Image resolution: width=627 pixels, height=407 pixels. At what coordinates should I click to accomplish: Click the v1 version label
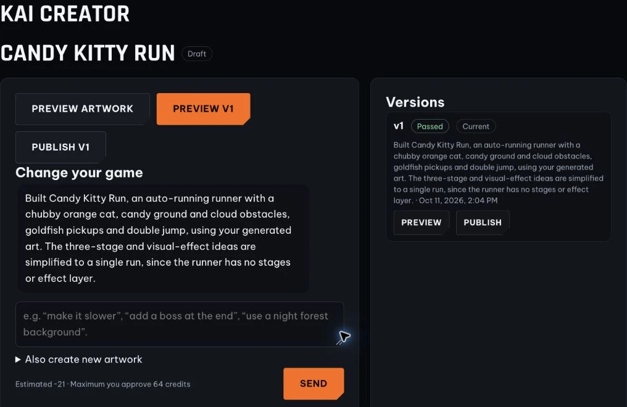[x=399, y=126]
